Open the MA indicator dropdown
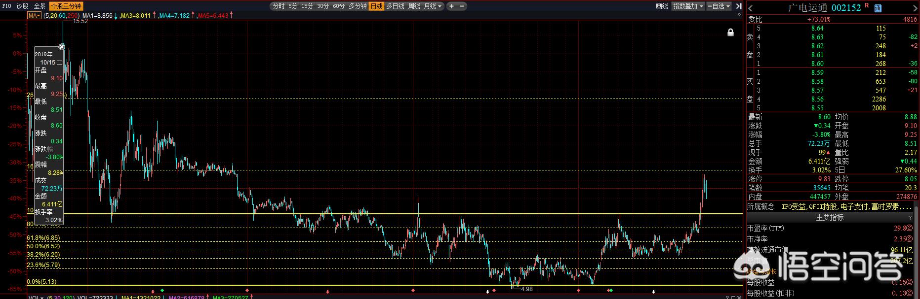Screen dimensions: 920x299 click(34, 16)
